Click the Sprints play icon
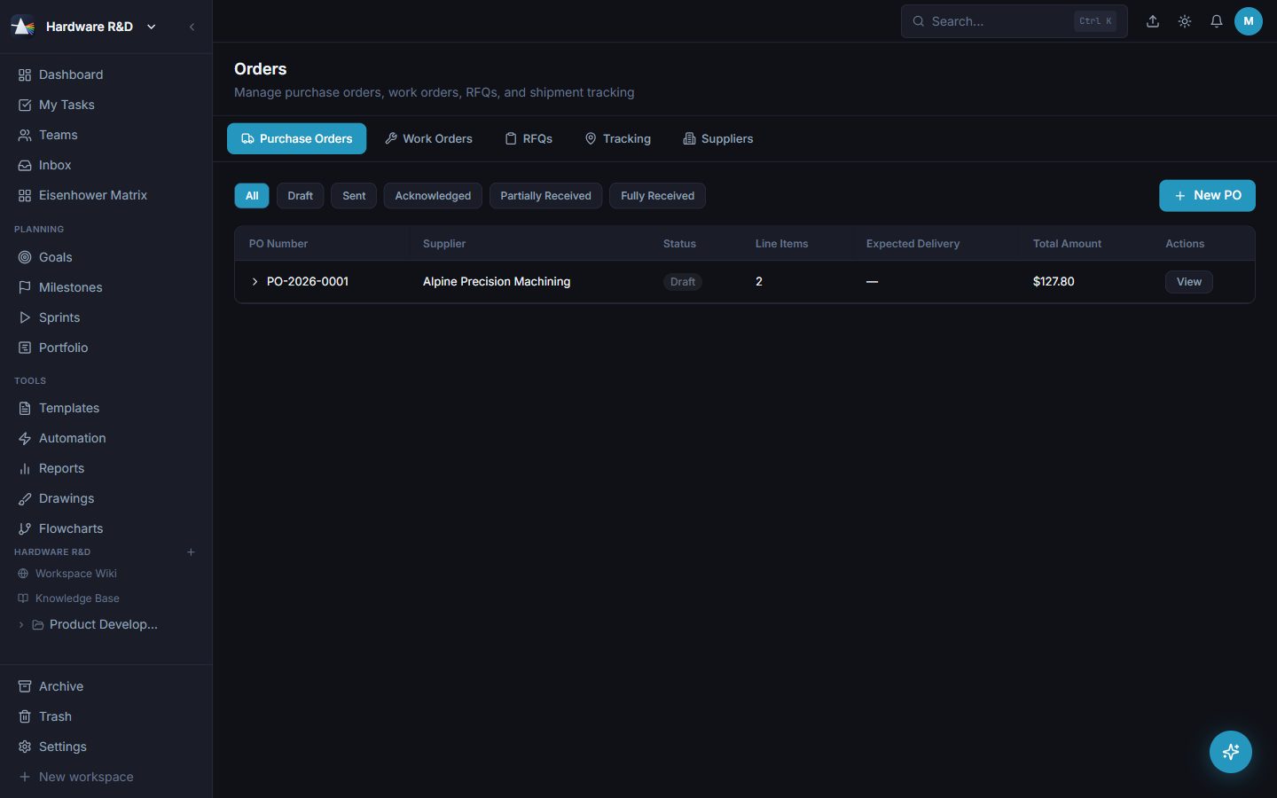 tap(25, 317)
